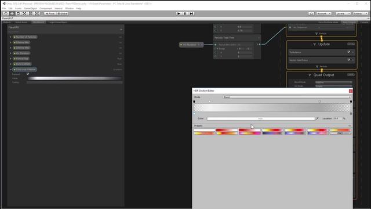Screen dimensions: 371x209
Task: Expand the Lifetime Min property arrow
Action: (10, 42)
